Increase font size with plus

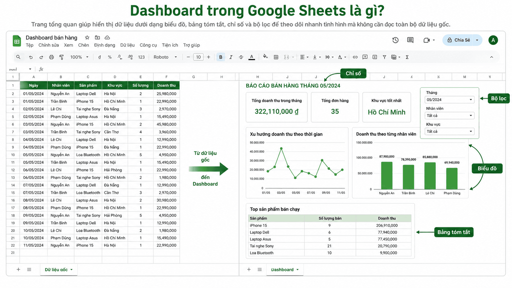point(209,57)
